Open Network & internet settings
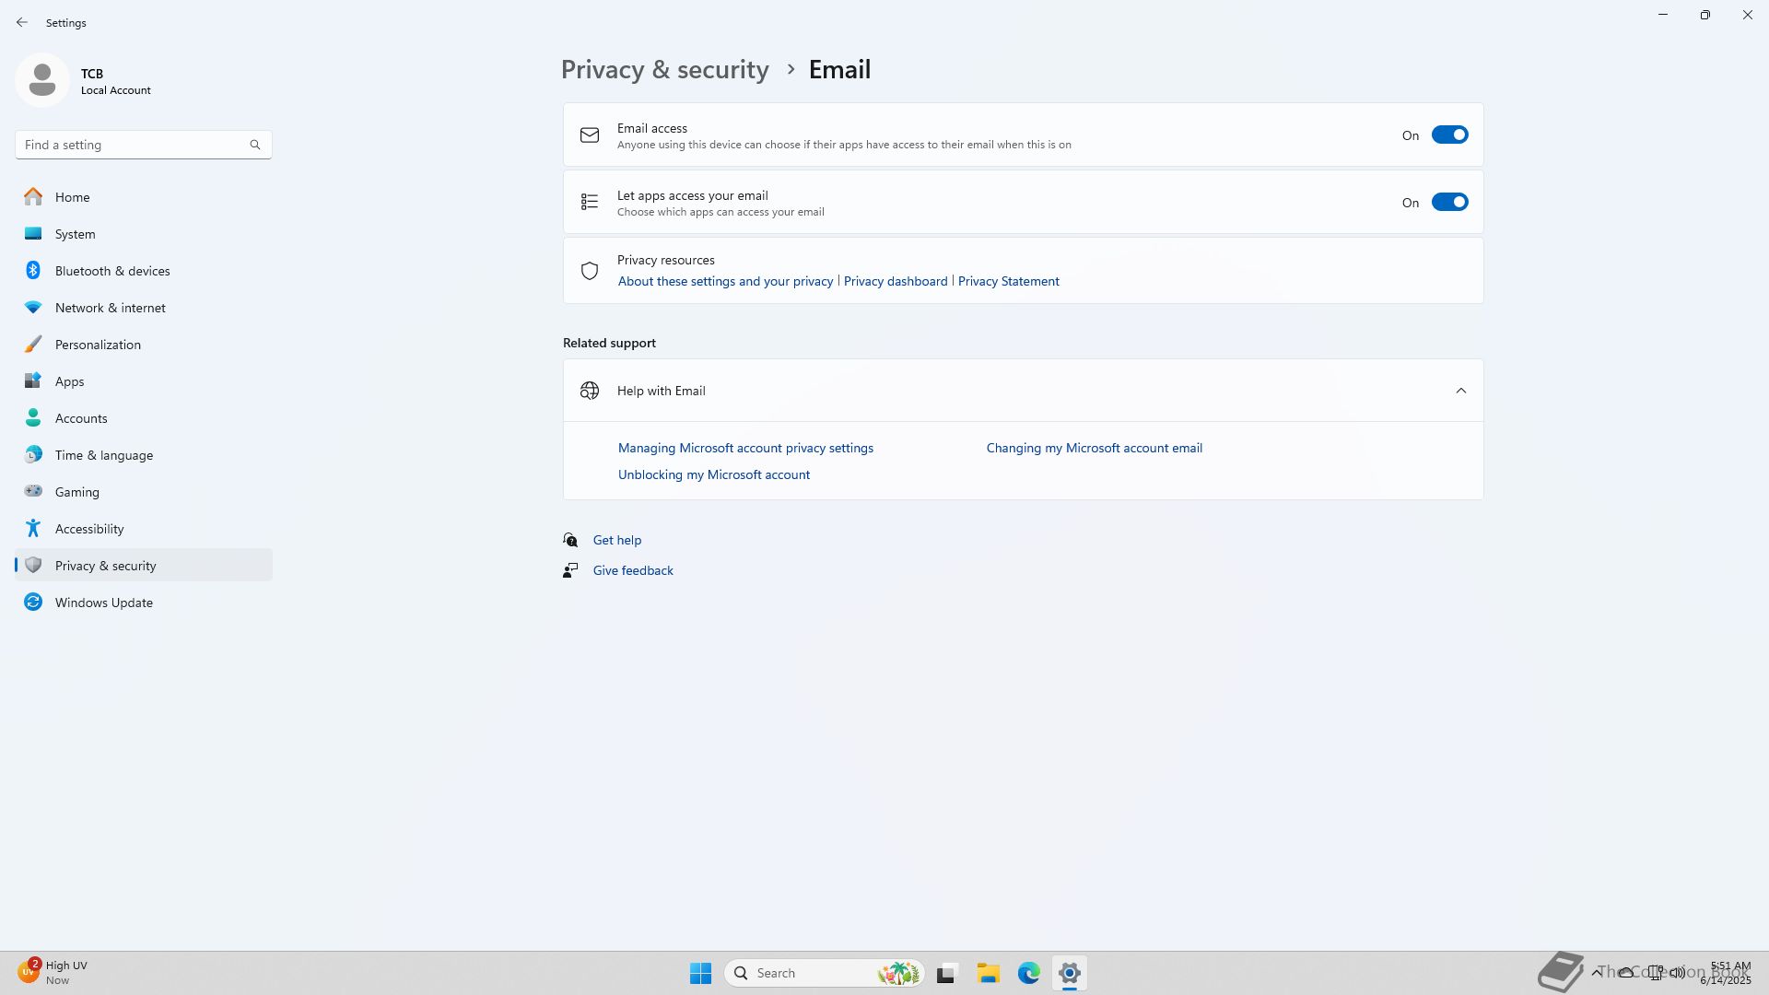The width and height of the screenshot is (1769, 995). pyautogui.click(x=110, y=308)
